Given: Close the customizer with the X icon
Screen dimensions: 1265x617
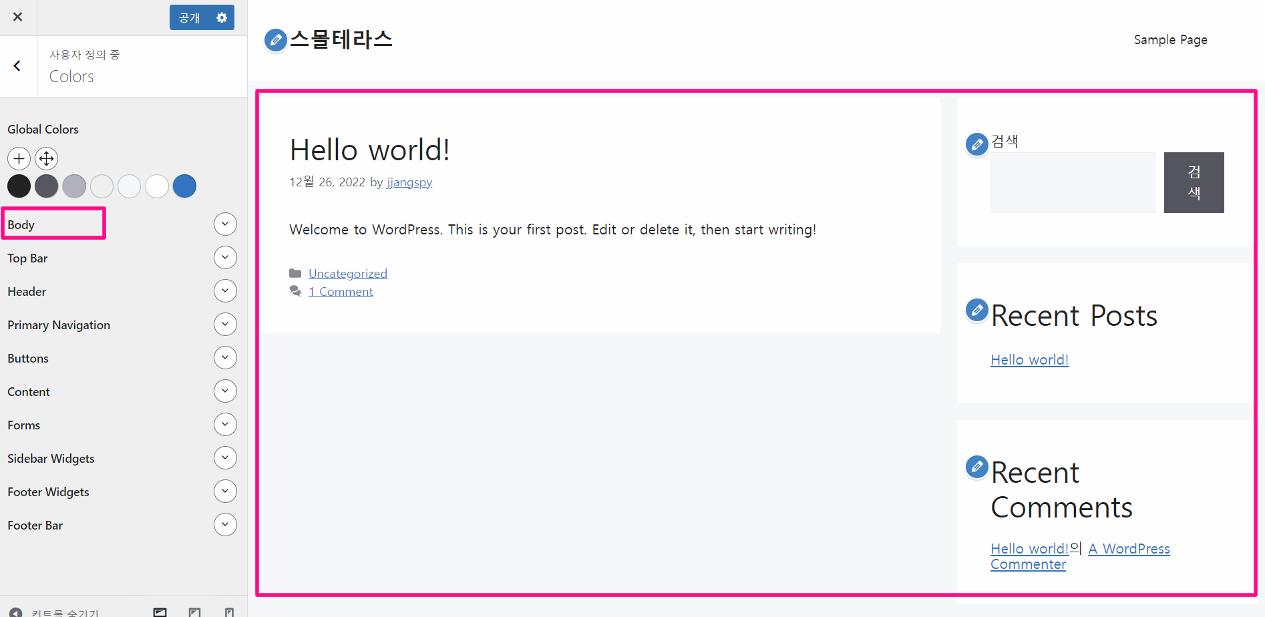Looking at the screenshot, I should (x=18, y=17).
